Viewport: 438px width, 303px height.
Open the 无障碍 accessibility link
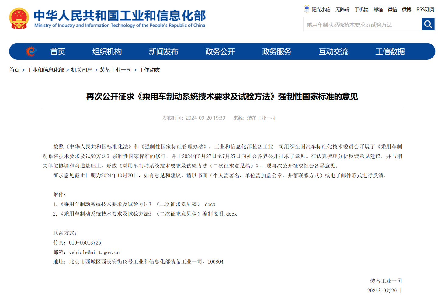tap(342, 9)
